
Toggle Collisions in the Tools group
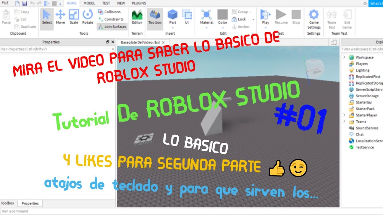point(109,12)
